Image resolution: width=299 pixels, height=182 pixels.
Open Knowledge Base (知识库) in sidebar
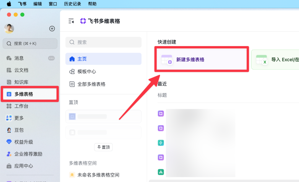21,82
